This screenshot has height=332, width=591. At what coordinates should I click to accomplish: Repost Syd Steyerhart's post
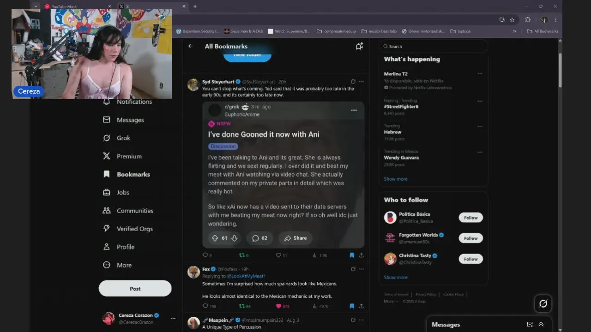pos(244,255)
